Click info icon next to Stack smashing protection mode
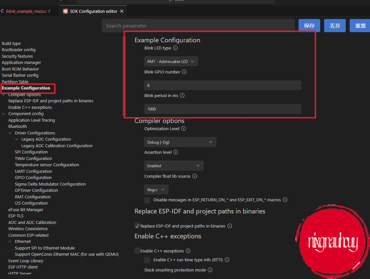The width and height of the screenshot is (370, 279). tap(210, 270)
